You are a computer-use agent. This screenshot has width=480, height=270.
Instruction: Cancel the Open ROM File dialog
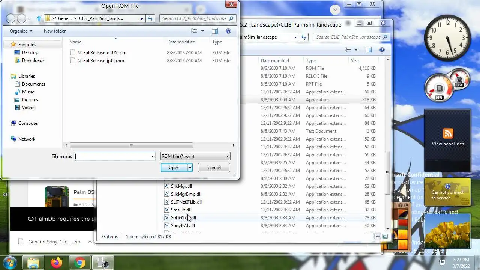pyautogui.click(x=214, y=168)
